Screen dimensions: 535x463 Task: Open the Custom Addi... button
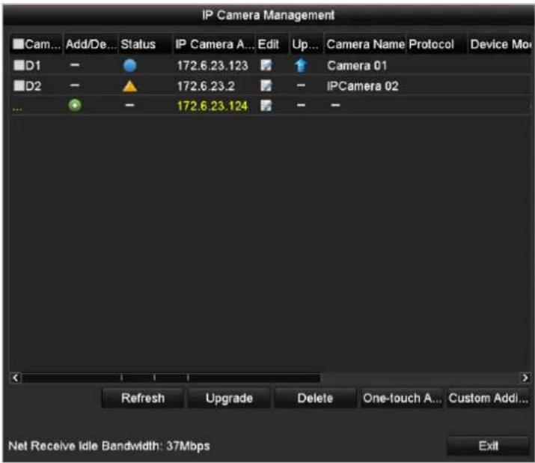489,398
